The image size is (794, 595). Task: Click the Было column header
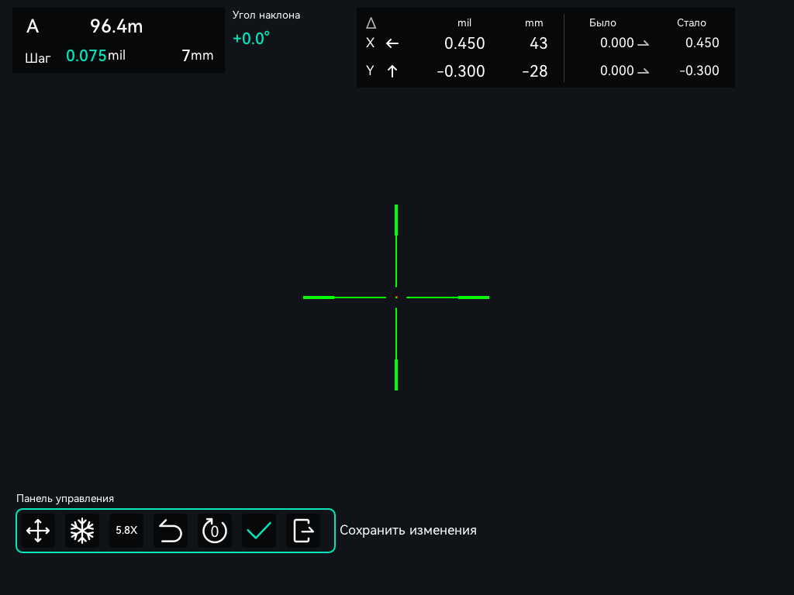click(602, 22)
